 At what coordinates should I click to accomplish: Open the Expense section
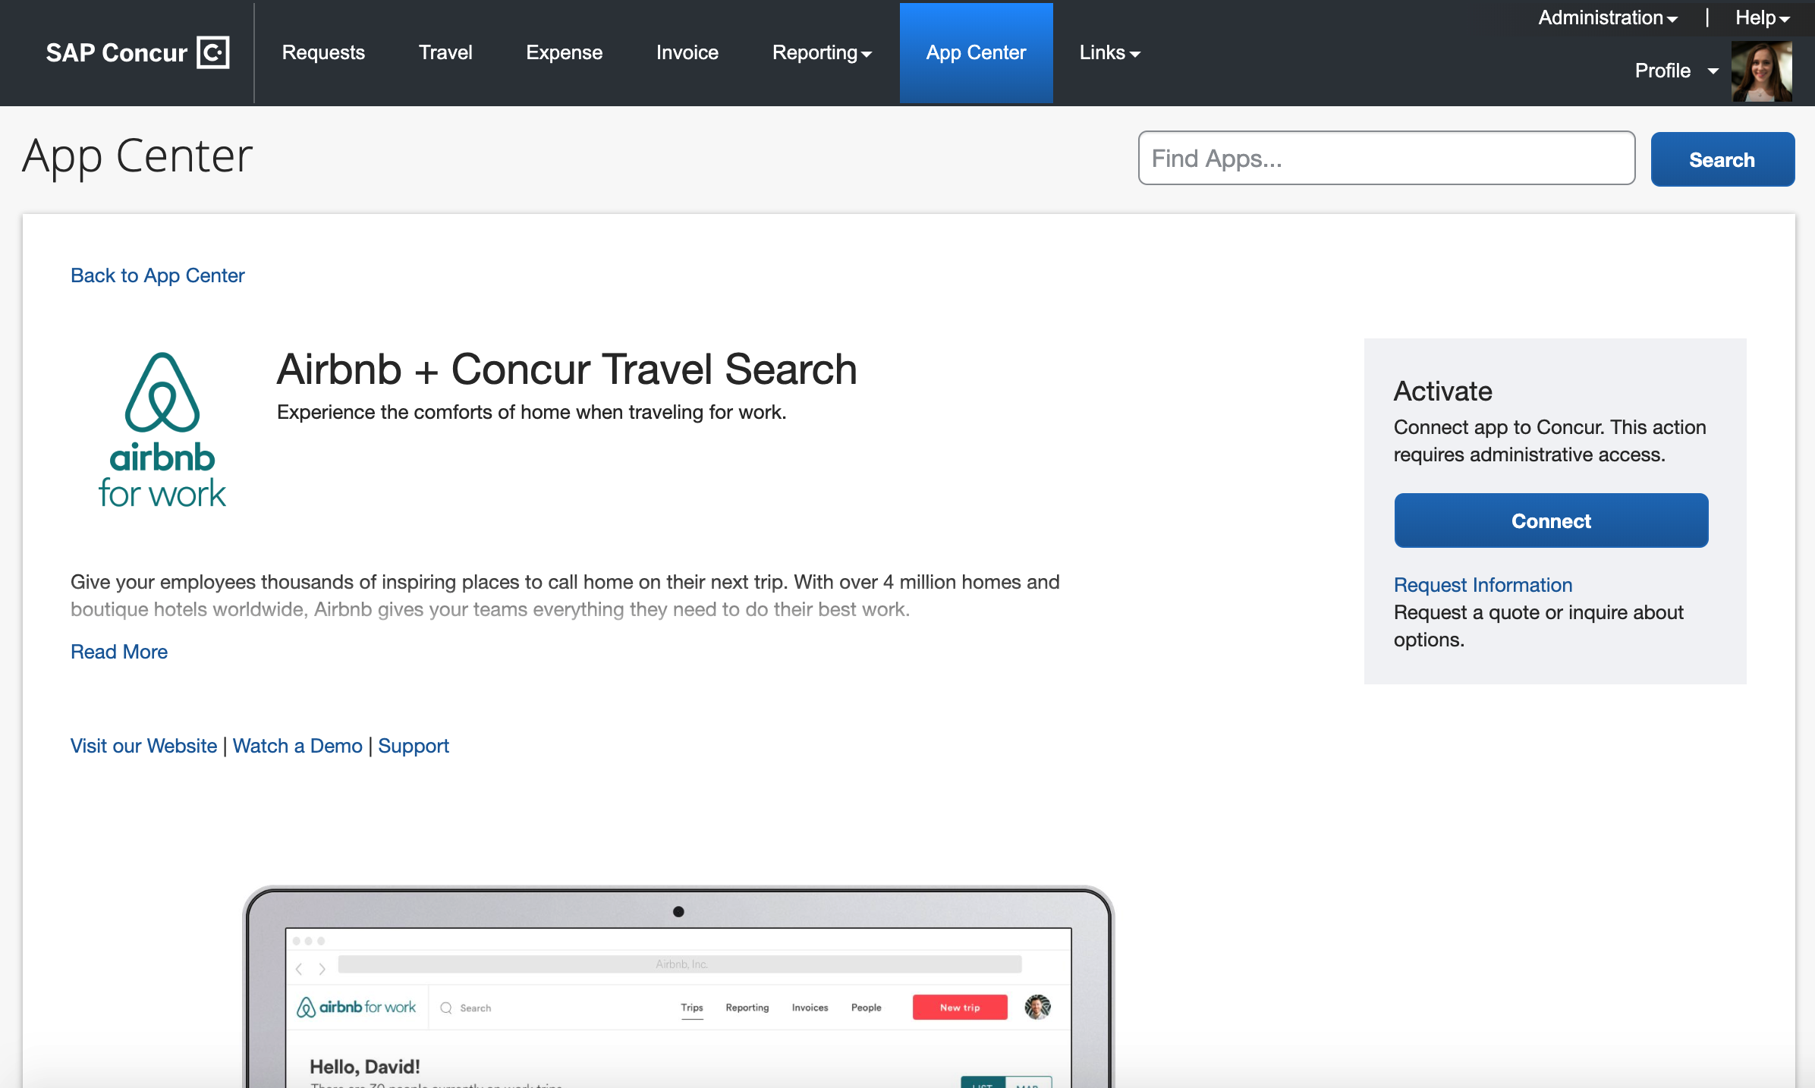click(564, 52)
